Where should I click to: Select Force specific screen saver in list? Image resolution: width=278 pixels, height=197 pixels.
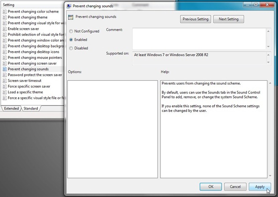tap(29, 86)
